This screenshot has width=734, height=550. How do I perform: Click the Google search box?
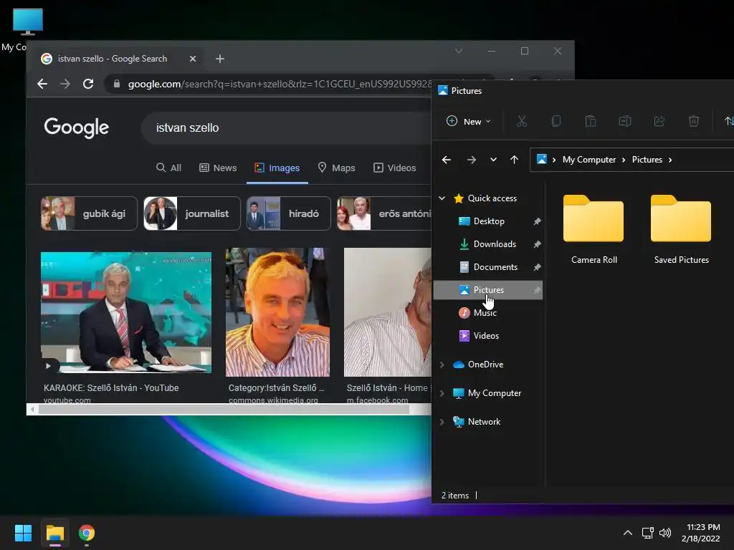point(285,128)
